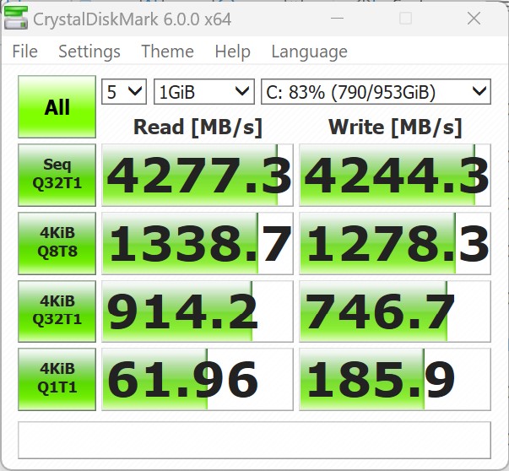Start the Seq Q32T1 test
This screenshot has width=509, height=471.
coord(57,175)
